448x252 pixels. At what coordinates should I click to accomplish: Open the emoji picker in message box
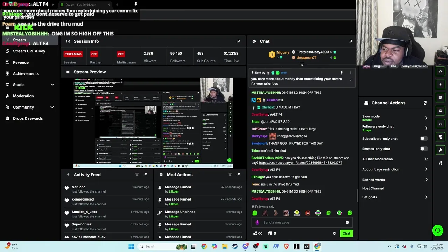[347, 222]
